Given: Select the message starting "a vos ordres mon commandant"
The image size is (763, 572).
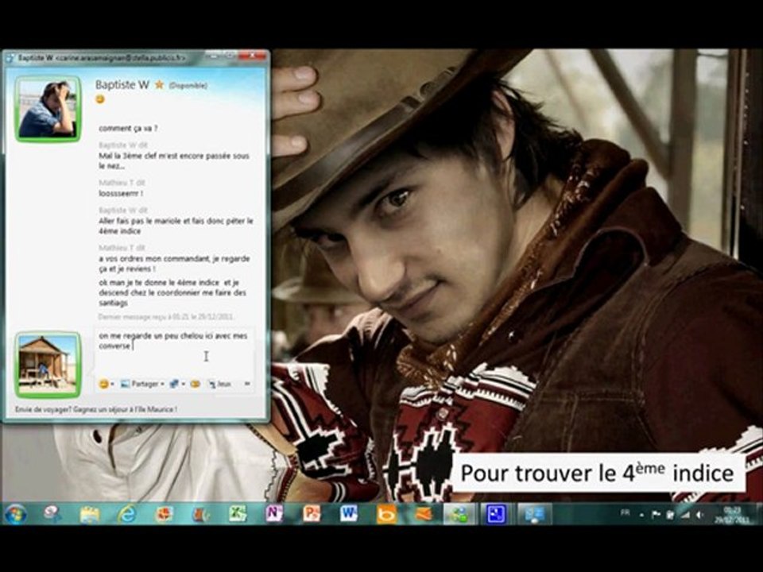Looking at the screenshot, I should pyautogui.click(x=174, y=264).
